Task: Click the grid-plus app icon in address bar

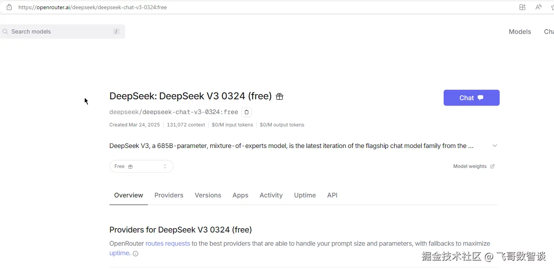Action: point(522,7)
